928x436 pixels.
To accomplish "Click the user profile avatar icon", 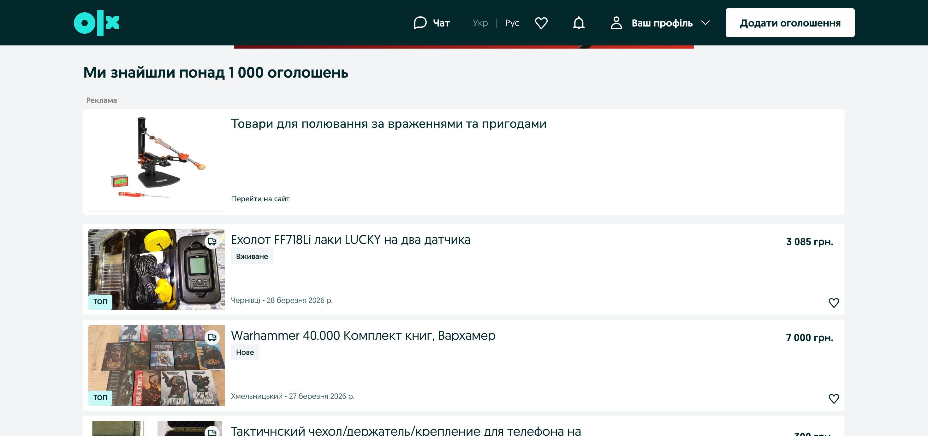I will pyautogui.click(x=616, y=23).
